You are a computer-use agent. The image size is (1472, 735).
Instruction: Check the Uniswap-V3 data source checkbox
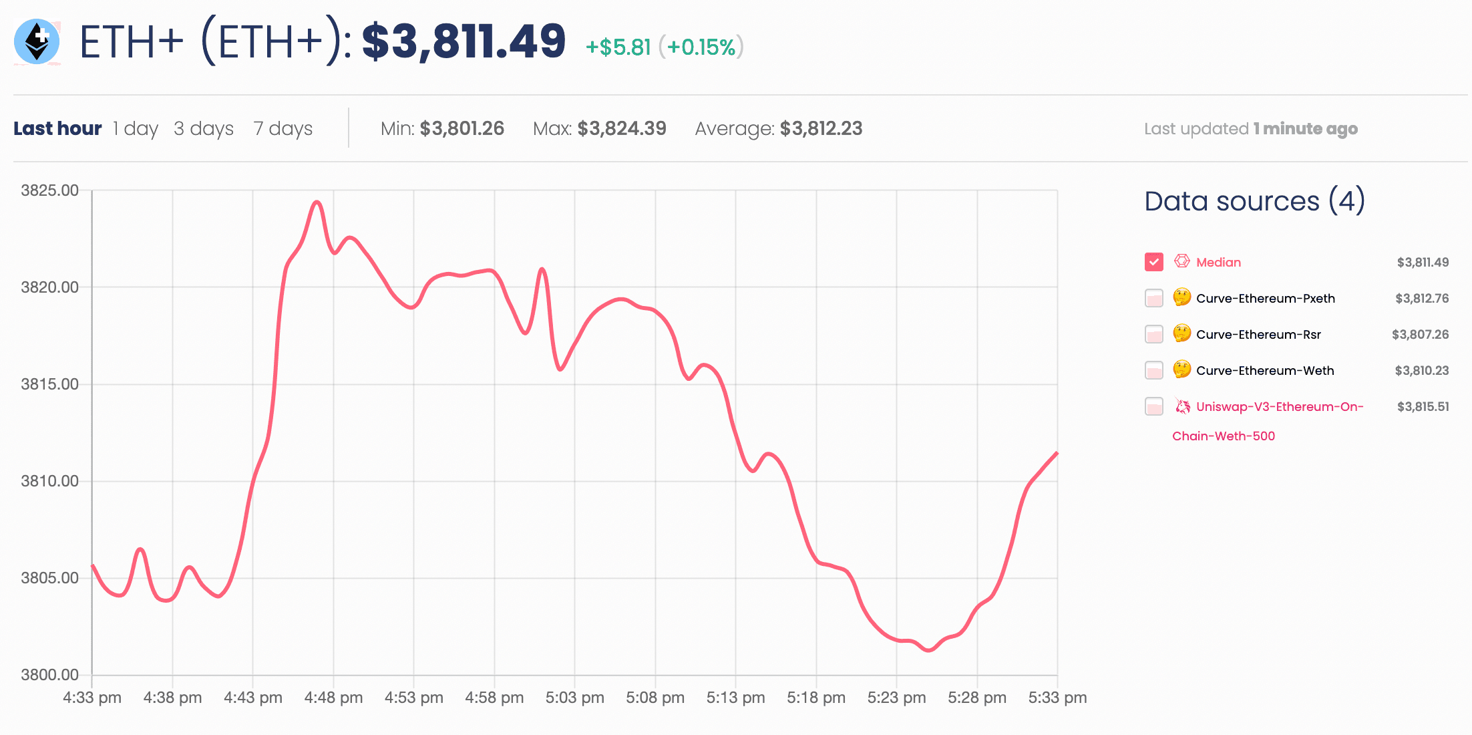[x=1153, y=406]
